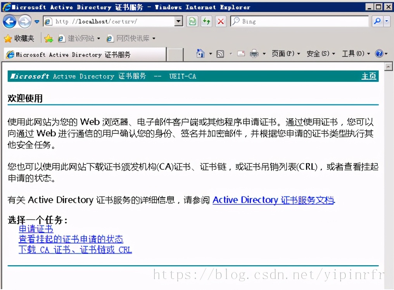The height and width of the screenshot is (290, 394).
Task: Click the 申请证书 link
Action: pyautogui.click(x=36, y=229)
